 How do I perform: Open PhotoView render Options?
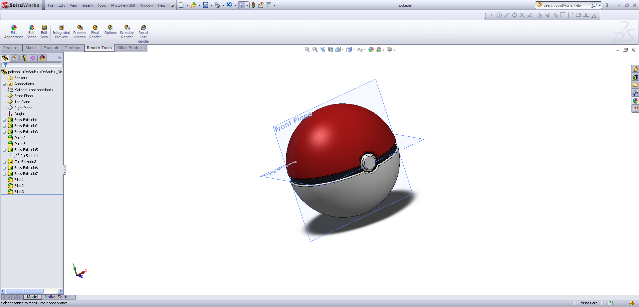pos(110,30)
